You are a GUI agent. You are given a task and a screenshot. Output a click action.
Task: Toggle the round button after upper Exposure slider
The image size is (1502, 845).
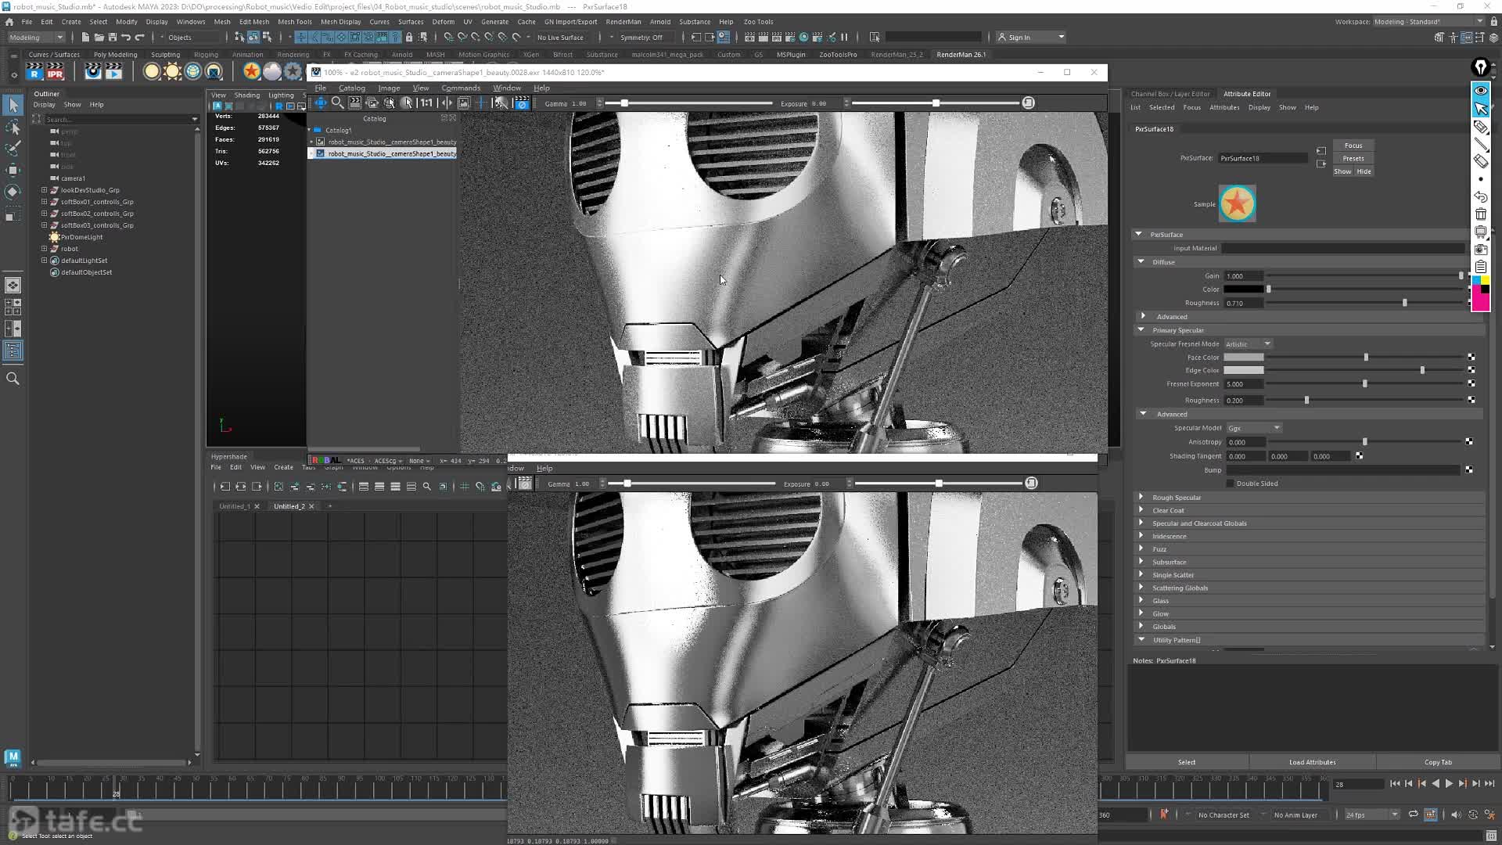point(1029,103)
